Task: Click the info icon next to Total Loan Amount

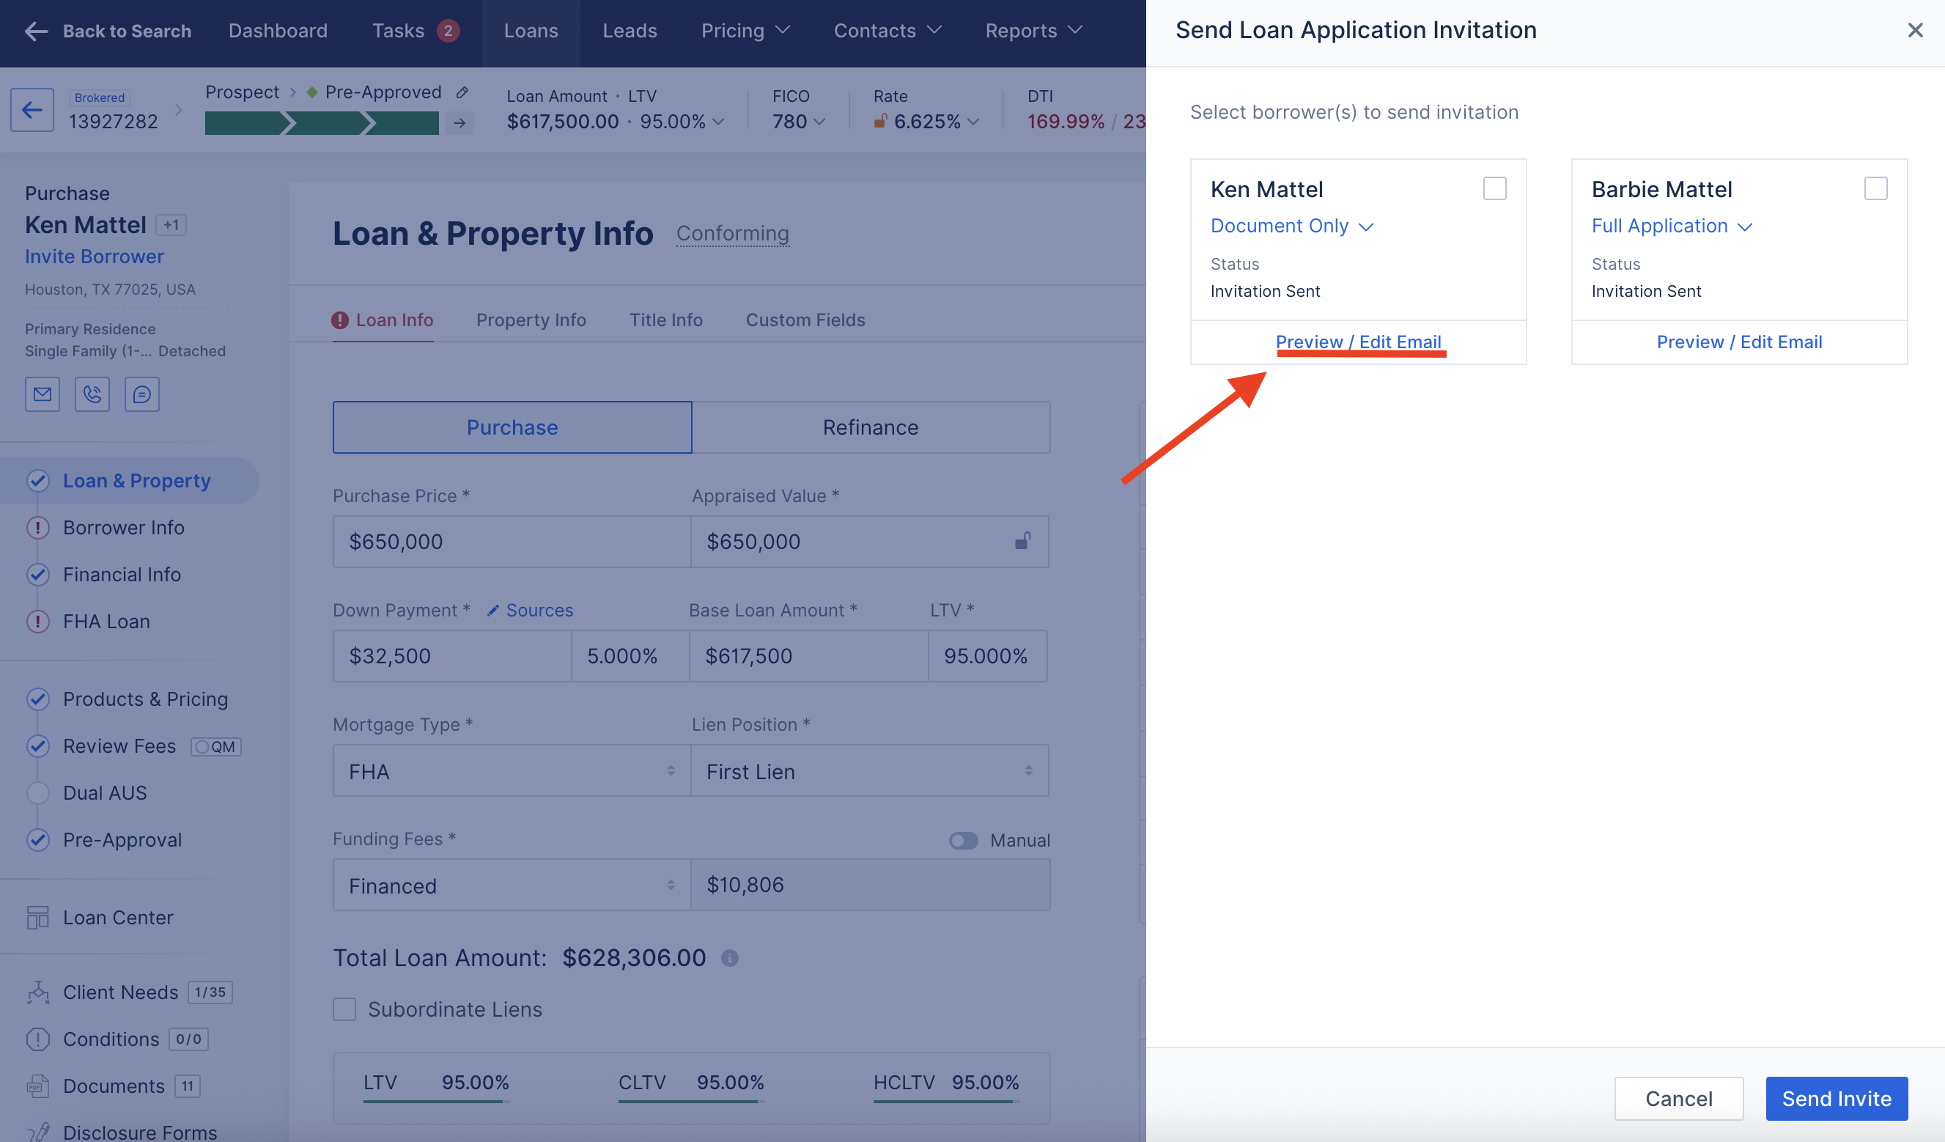Action: [729, 958]
